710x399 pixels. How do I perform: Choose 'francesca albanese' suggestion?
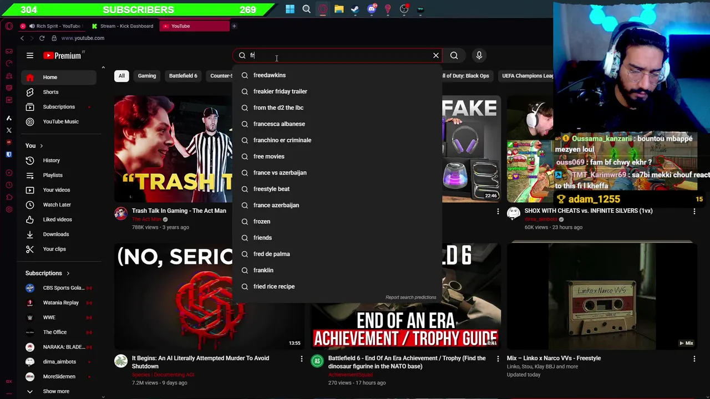pyautogui.click(x=337, y=124)
